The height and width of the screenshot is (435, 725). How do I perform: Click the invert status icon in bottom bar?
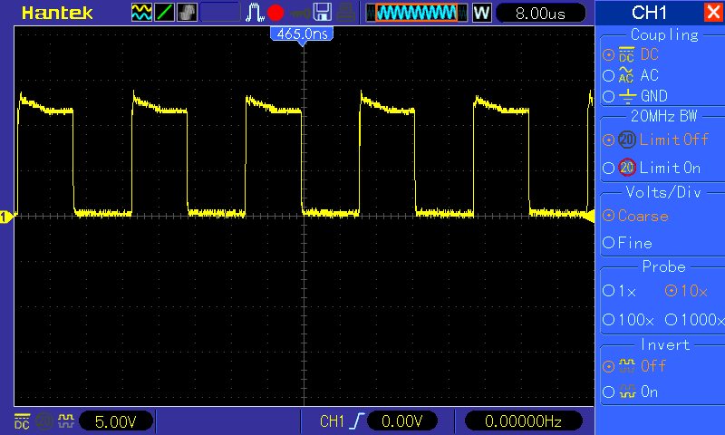[66, 421]
